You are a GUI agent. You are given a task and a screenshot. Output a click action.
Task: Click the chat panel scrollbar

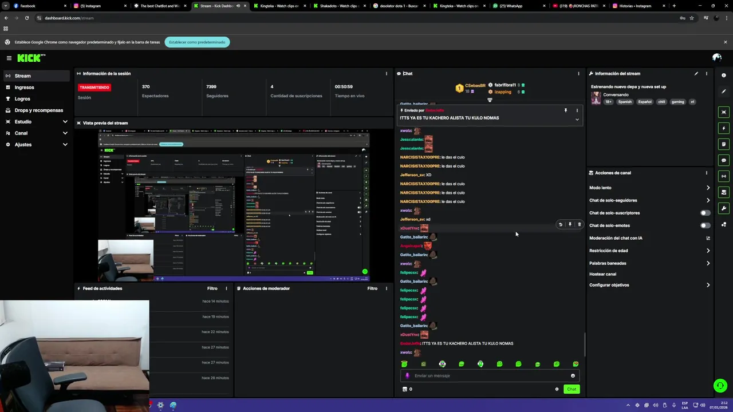(x=585, y=344)
